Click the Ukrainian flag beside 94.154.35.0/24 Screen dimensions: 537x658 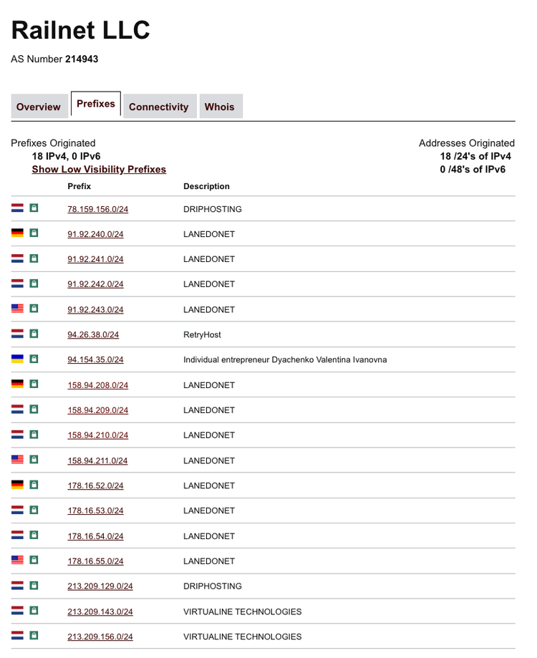click(18, 359)
